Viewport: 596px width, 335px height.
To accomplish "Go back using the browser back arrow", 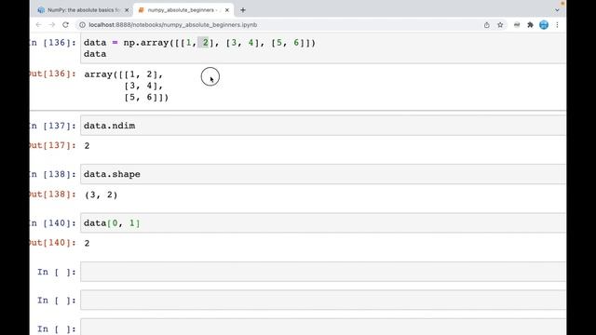I will click(x=38, y=25).
